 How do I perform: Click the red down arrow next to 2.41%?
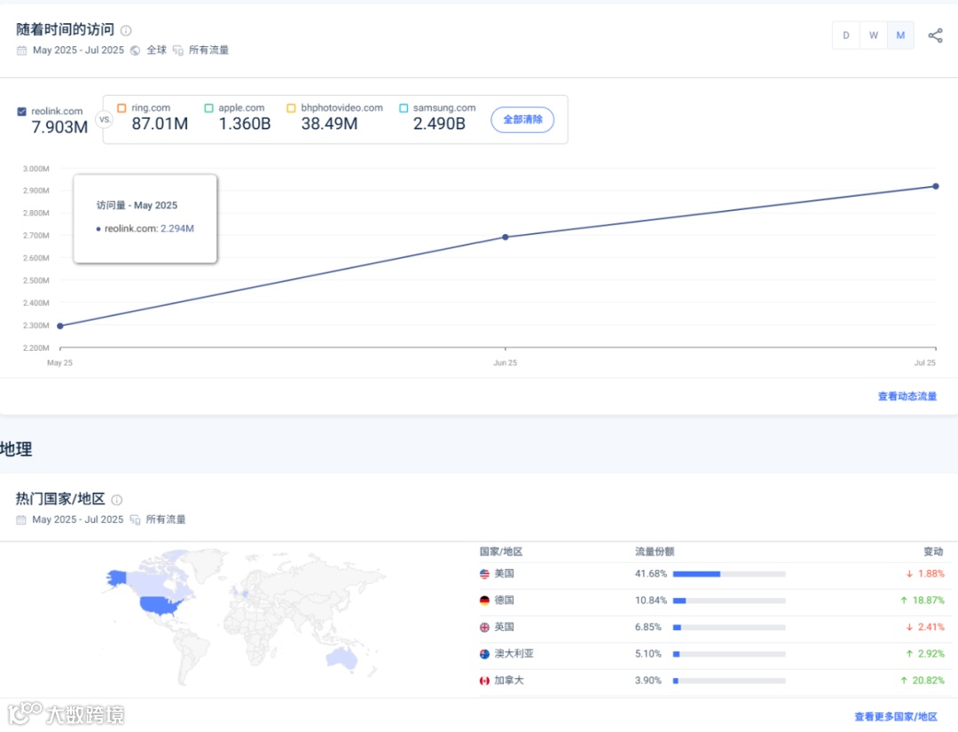point(909,627)
